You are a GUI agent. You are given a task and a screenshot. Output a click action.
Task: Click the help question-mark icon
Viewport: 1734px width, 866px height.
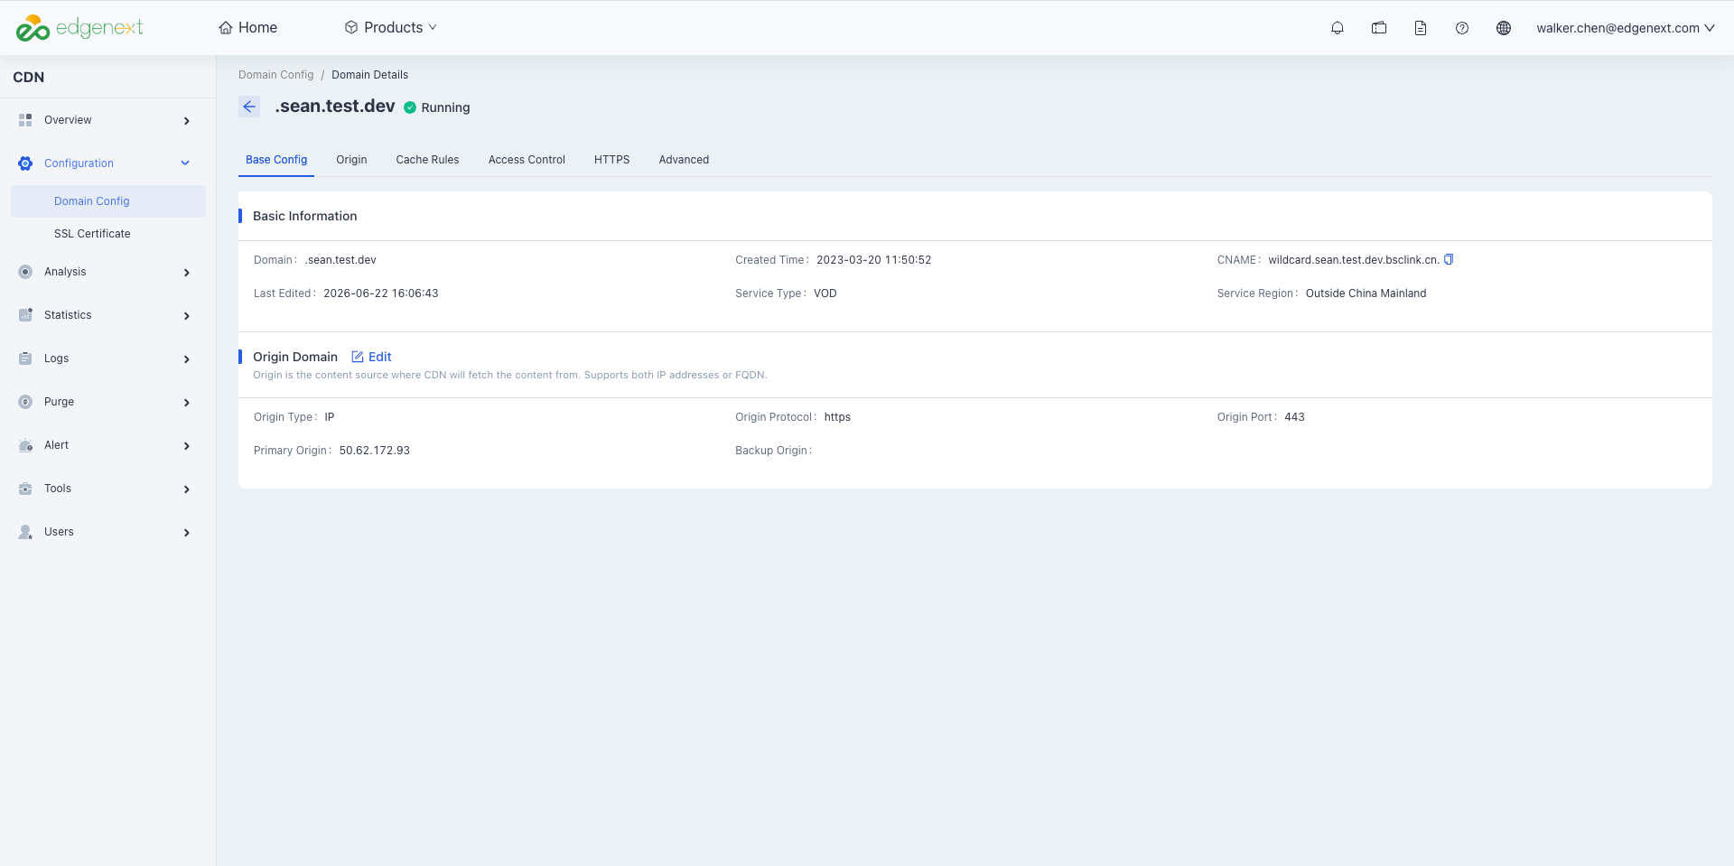coord(1462,28)
